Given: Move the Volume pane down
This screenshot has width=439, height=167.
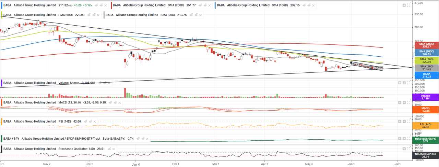Looking at the screenshot, I should 404,83.
